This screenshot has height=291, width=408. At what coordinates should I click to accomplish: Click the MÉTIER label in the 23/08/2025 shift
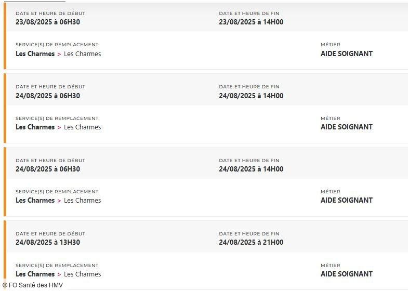[x=330, y=45]
